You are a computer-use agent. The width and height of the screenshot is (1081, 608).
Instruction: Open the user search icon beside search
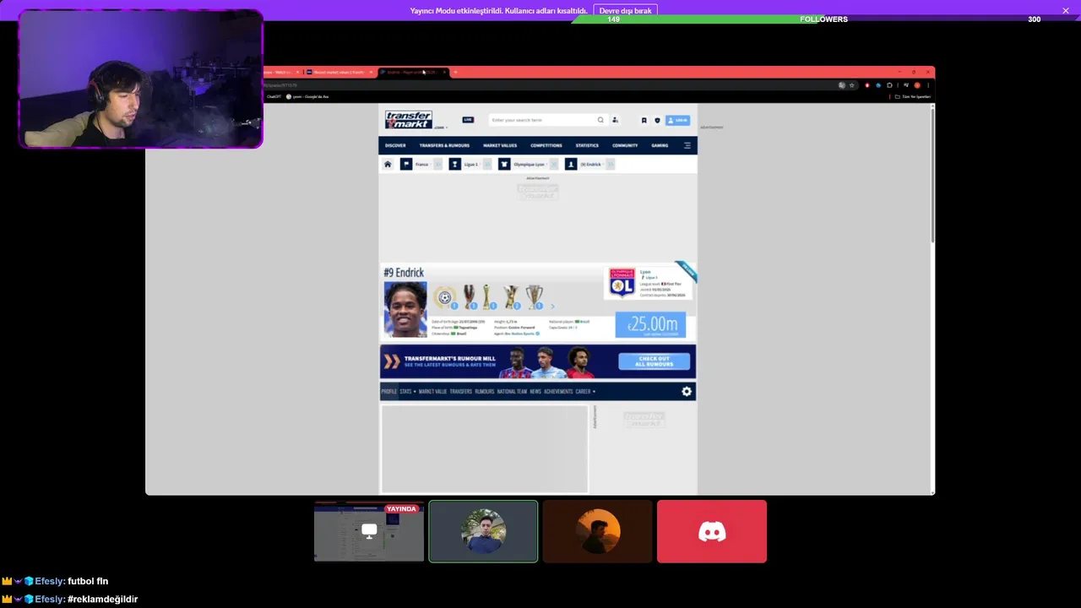615,120
